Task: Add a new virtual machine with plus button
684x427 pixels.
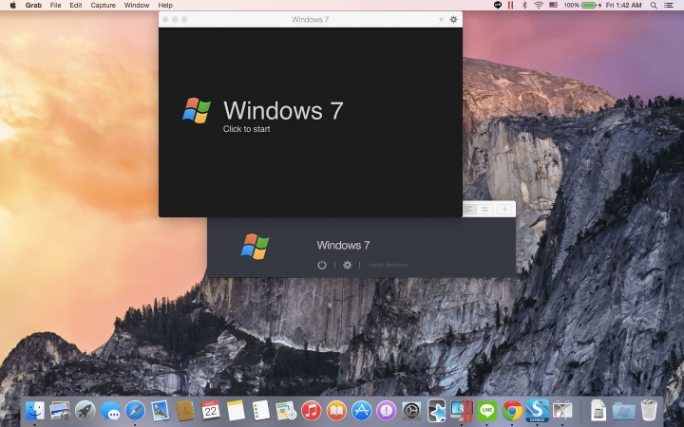Action: (504, 209)
